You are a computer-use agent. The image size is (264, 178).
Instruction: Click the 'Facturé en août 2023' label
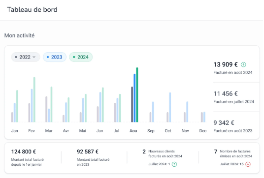[233, 131]
